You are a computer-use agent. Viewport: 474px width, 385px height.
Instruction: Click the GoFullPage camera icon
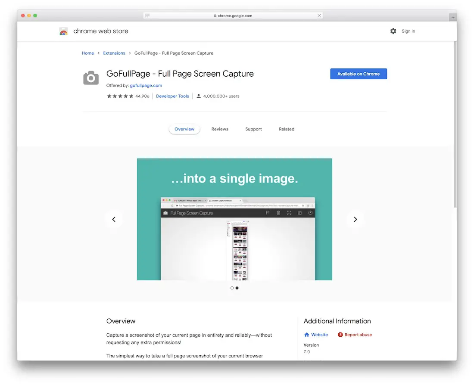91,78
